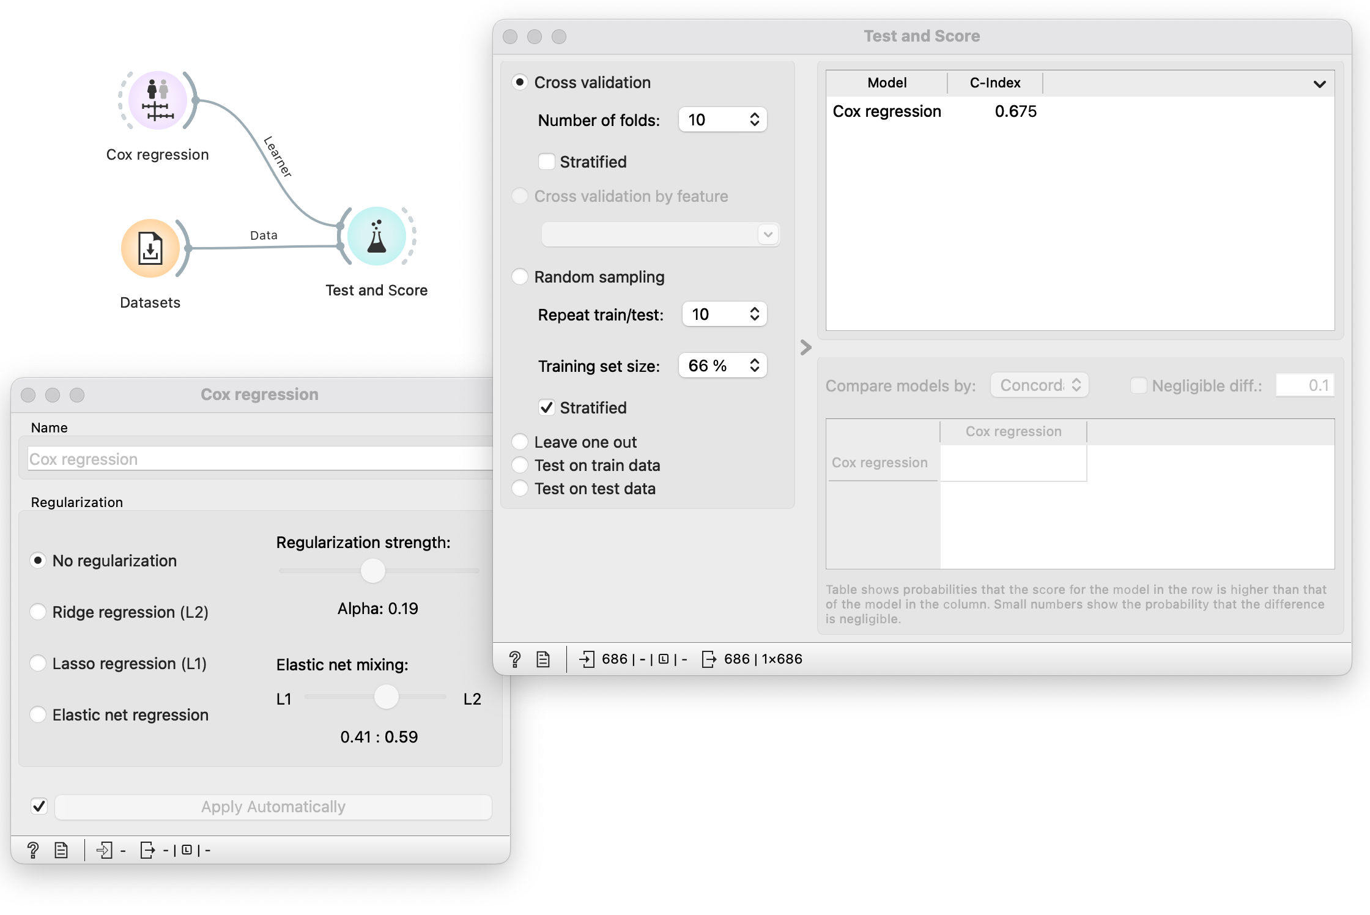Open the Number of folds selector
The image size is (1370, 915).
click(x=723, y=120)
